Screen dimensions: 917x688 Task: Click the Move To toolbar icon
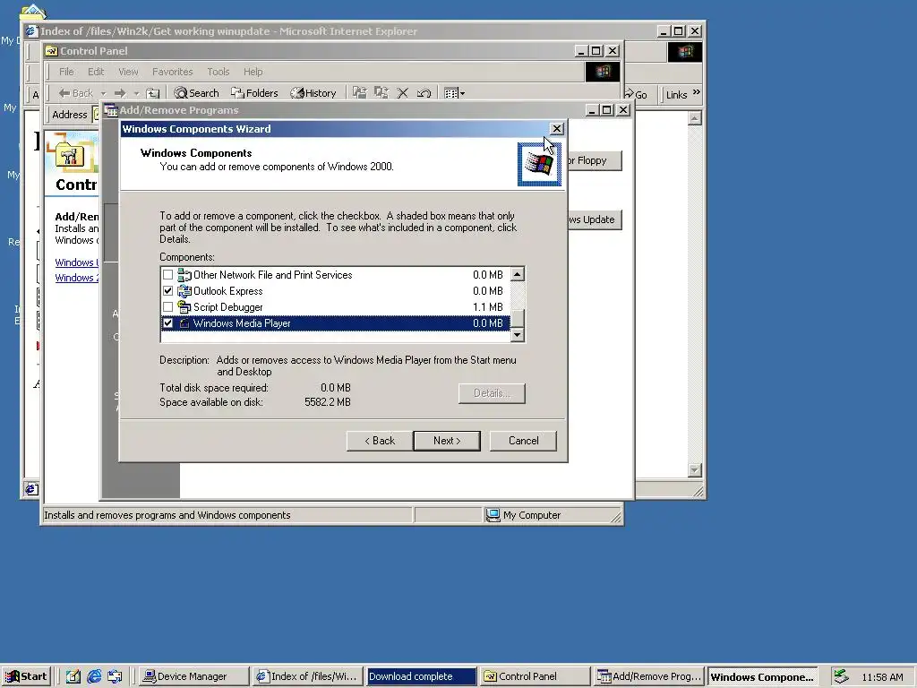360,92
